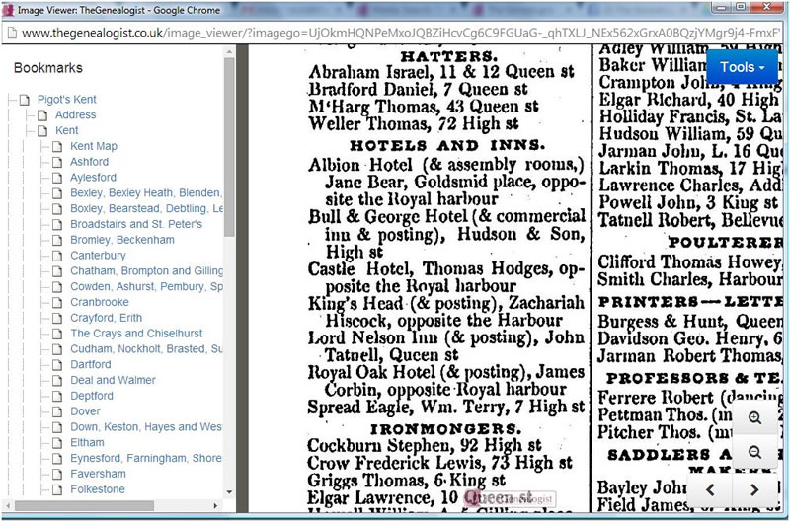This screenshot has width=790, height=522.
Task: Open the Crayford, Erith bookmark
Action: [107, 318]
